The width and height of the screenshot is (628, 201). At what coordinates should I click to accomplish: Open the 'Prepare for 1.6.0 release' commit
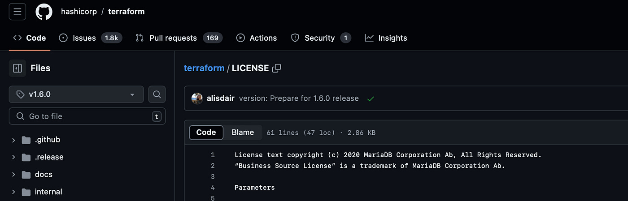(299, 98)
